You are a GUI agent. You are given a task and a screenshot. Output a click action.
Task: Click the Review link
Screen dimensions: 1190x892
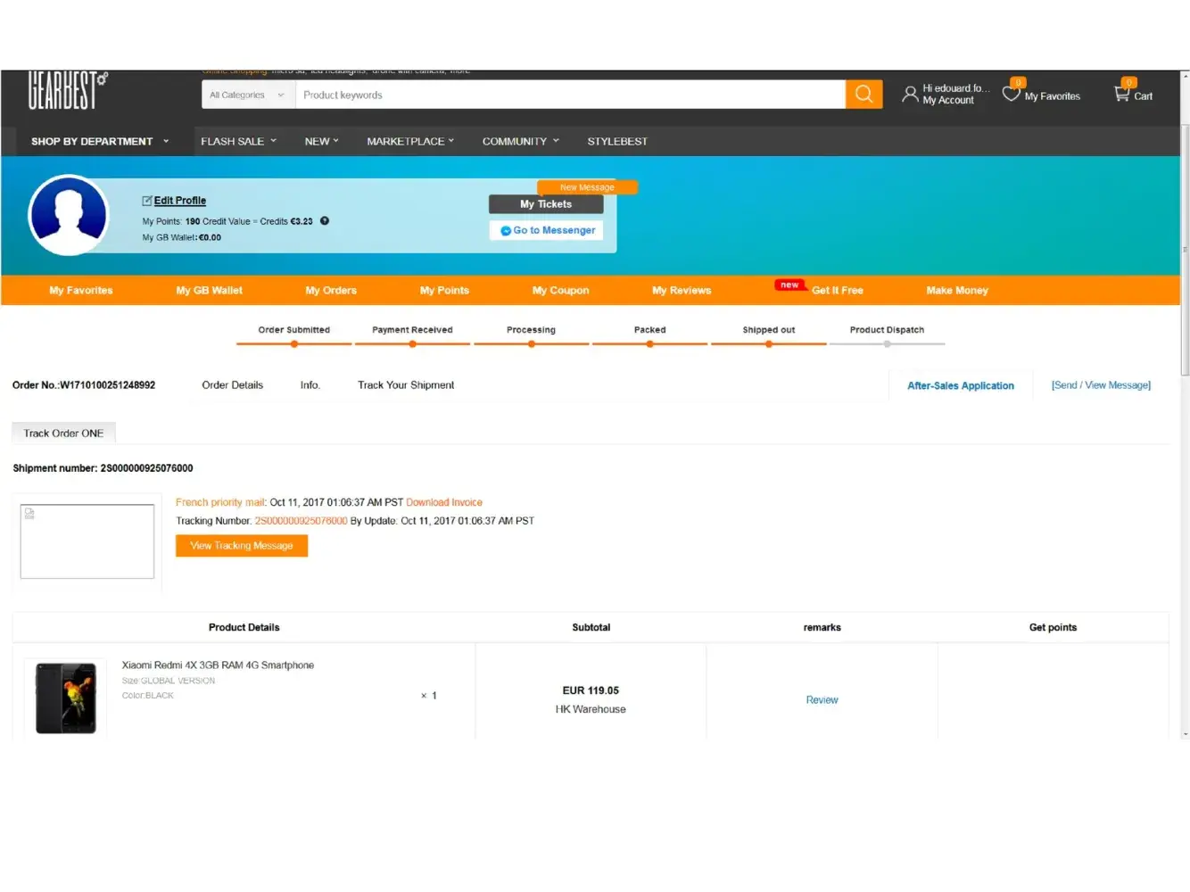tap(822, 700)
